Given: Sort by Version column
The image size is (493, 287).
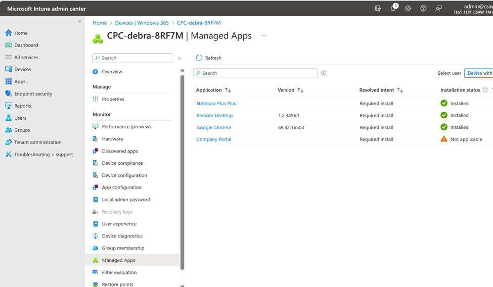Looking at the screenshot, I should pos(291,90).
